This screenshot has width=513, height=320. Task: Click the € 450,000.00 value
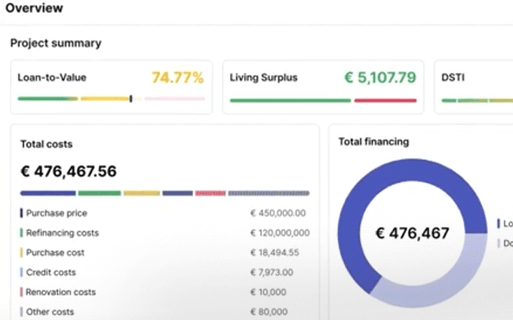click(x=278, y=213)
